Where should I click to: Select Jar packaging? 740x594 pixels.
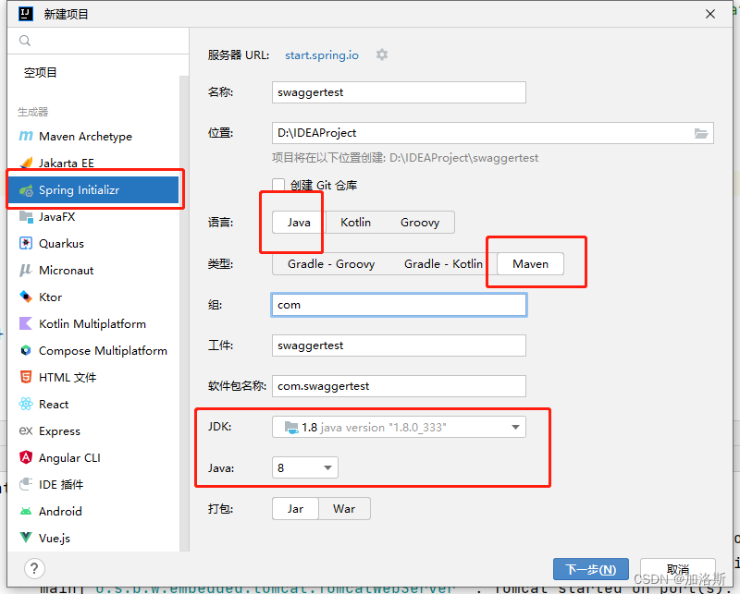tap(295, 509)
